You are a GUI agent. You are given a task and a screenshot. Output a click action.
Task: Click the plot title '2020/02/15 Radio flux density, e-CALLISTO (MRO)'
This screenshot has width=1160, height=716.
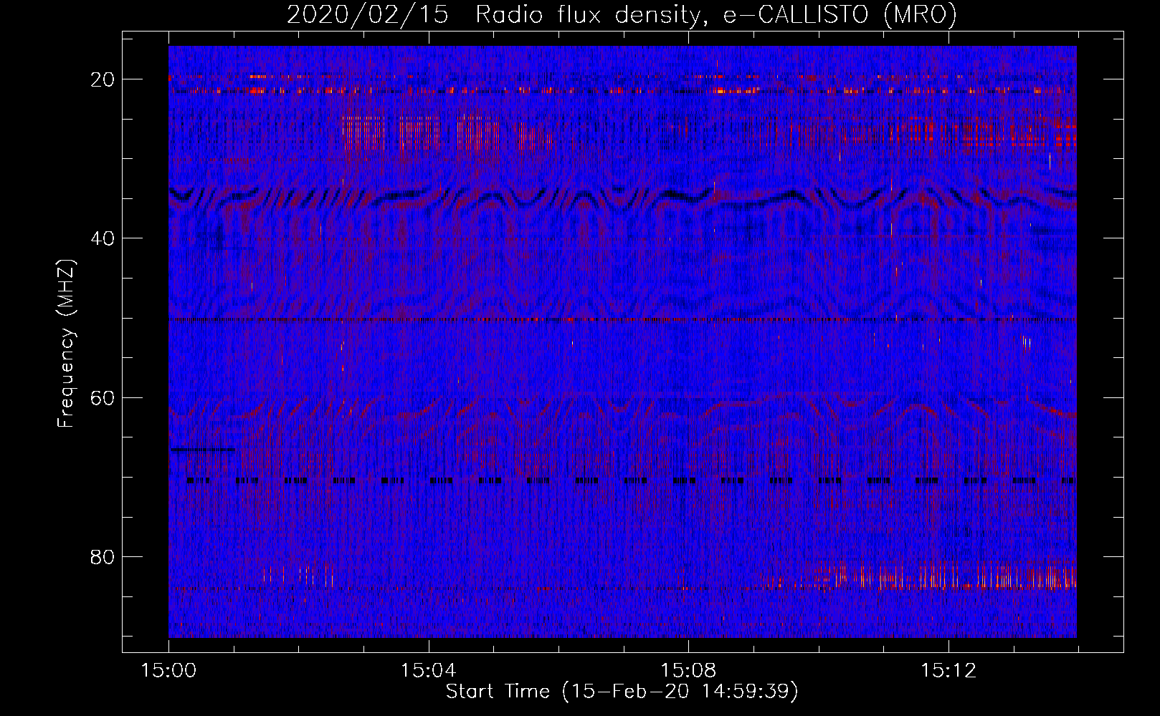(x=622, y=14)
